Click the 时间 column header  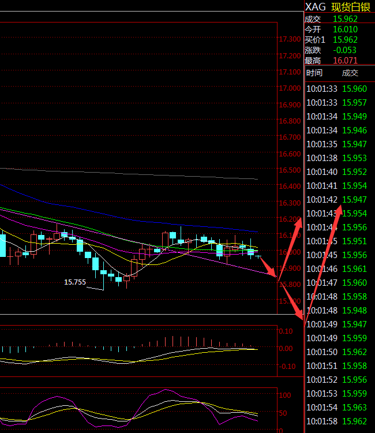(314, 73)
